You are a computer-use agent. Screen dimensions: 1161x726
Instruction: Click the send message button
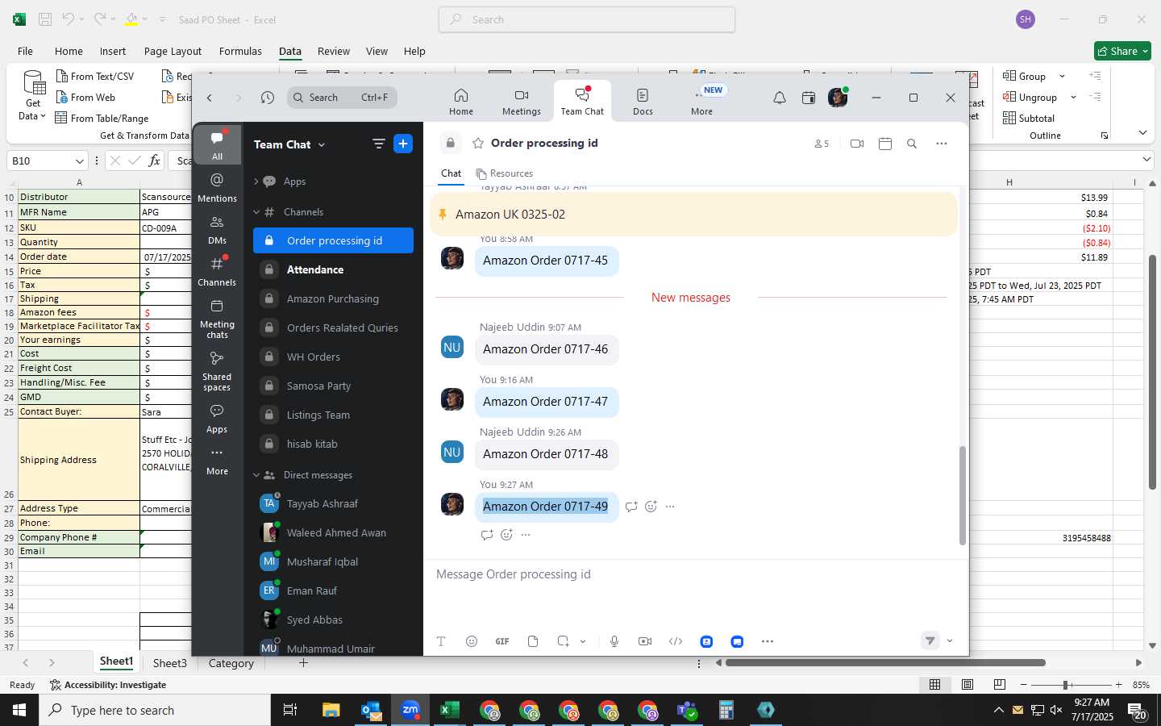930,640
